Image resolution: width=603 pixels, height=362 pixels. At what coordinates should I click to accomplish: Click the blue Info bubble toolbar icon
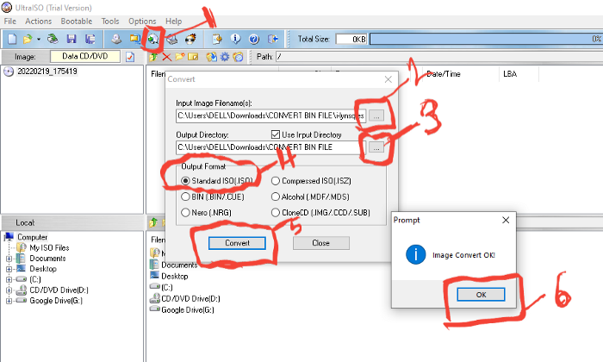coord(235,39)
